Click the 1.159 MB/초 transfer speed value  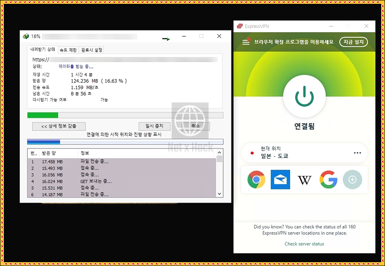click(84, 87)
